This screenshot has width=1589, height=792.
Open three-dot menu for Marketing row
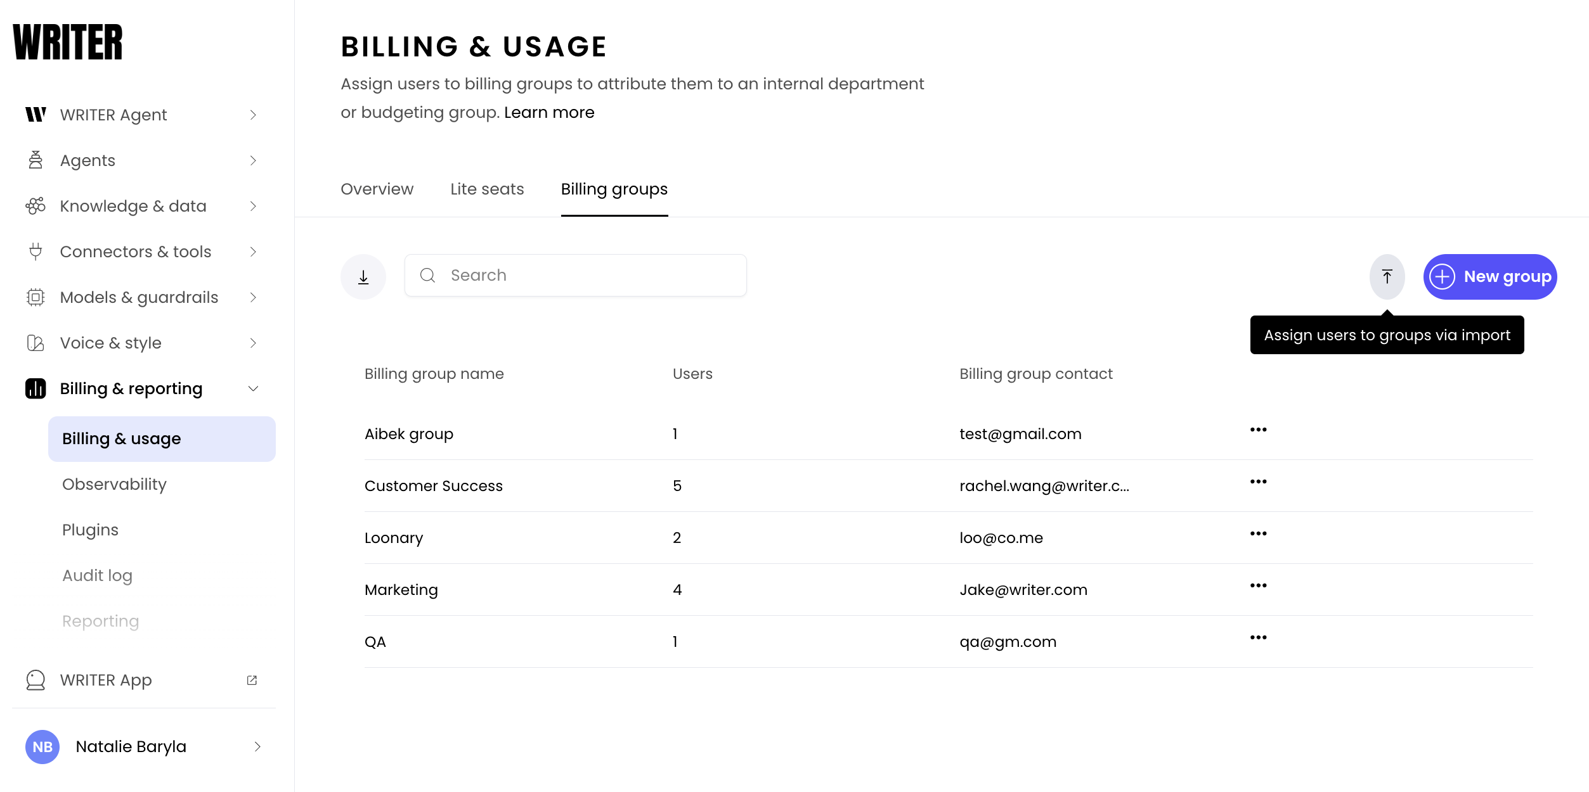pyautogui.click(x=1258, y=586)
